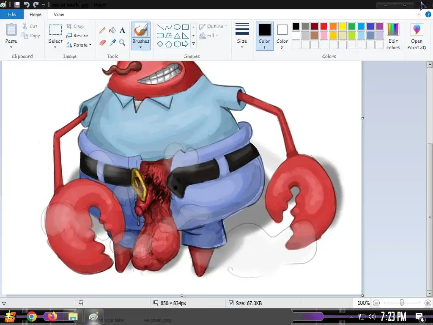Image resolution: width=433 pixels, height=325 pixels.
Task: Choose the Oval shape
Action: click(x=177, y=27)
